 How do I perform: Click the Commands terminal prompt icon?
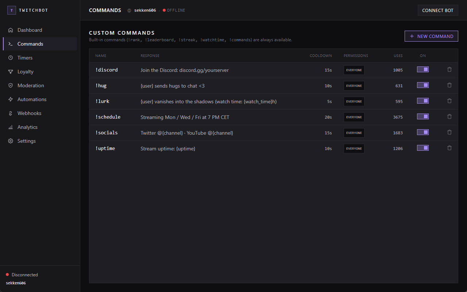pyautogui.click(x=11, y=44)
